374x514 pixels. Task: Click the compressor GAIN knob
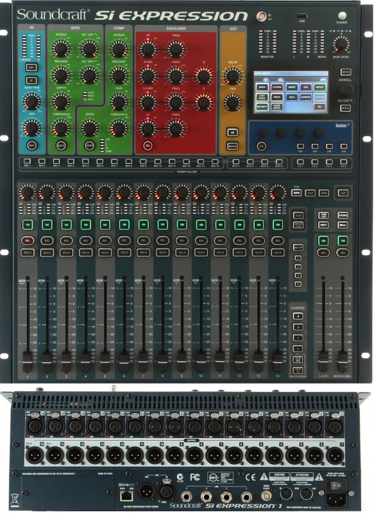(119, 102)
